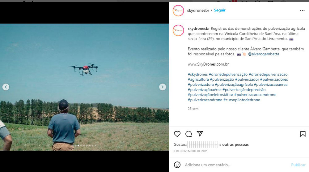This screenshot has height=172, width=309.
Task: Click the 'www.SkyDrones.com.br' text
Action: coord(208,64)
